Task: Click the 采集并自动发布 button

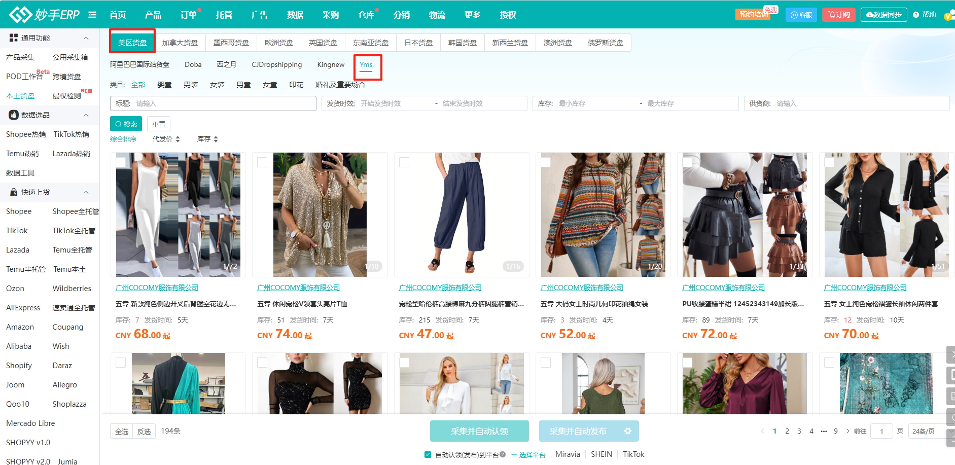Action: (578, 431)
